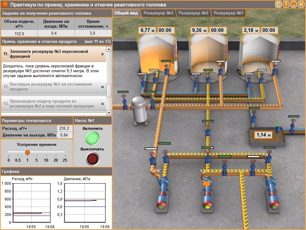Image resolution: width=306 pixels, height=230 pixels.
Task: Collapse step 11 Заполните резервуар №3
Action: coord(103,54)
